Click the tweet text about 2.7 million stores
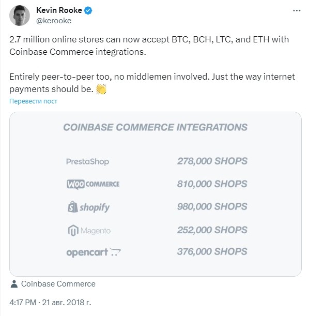 [x=149, y=46]
